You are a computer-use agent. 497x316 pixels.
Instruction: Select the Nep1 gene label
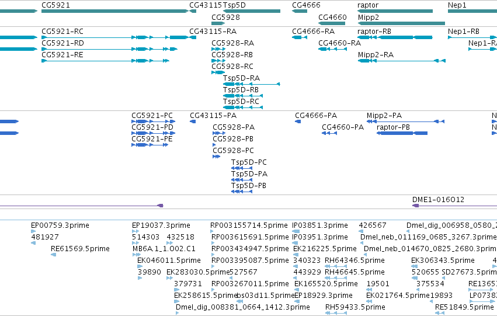[457, 5]
